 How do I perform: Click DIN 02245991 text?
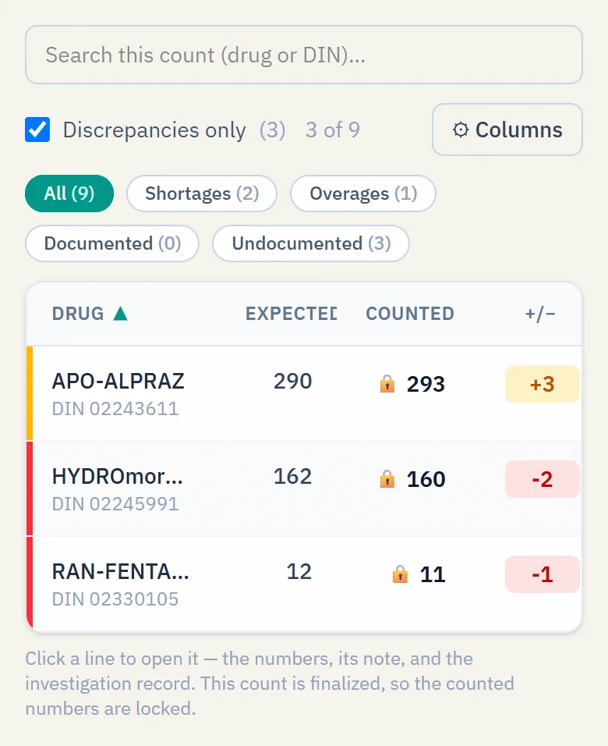(x=115, y=504)
